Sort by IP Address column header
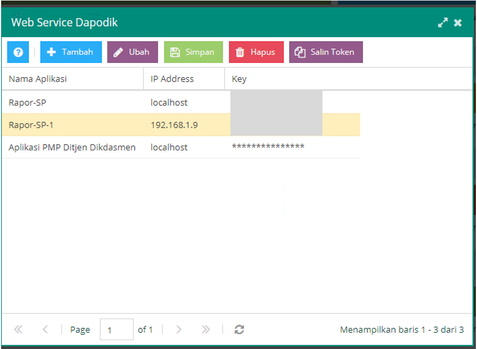The width and height of the screenshot is (477, 349). click(x=184, y=79)
